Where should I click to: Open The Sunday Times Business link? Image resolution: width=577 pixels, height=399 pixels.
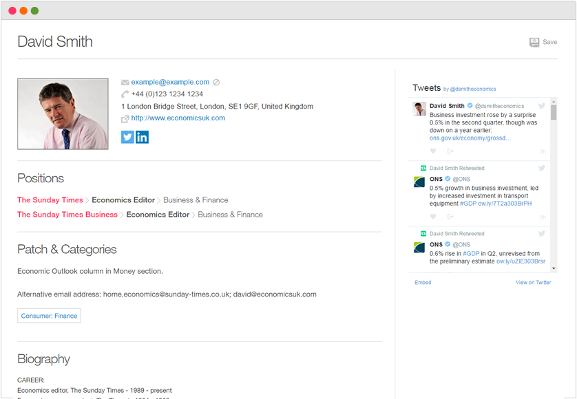(67, 215)
